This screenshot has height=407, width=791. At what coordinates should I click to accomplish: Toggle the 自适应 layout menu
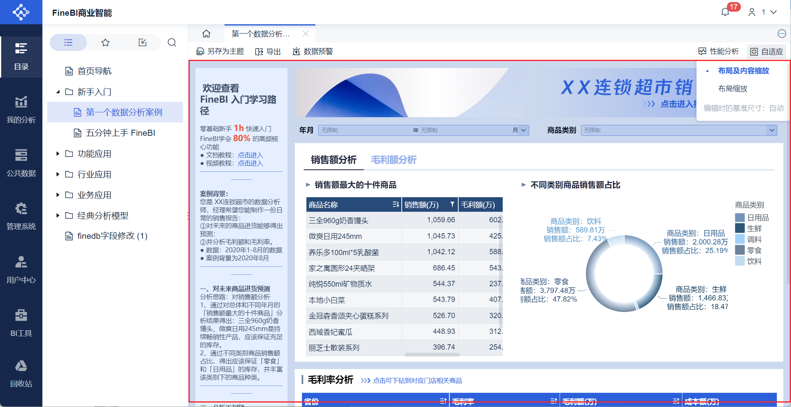point(767,51)
